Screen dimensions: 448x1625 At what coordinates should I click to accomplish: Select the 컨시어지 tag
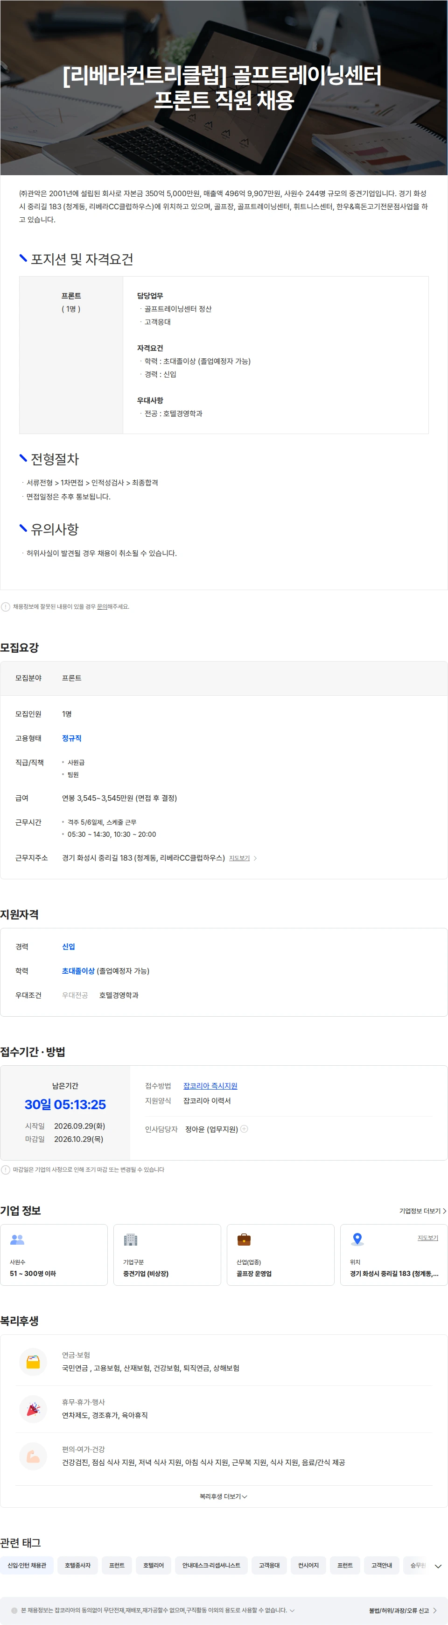tap(308, 1565)
